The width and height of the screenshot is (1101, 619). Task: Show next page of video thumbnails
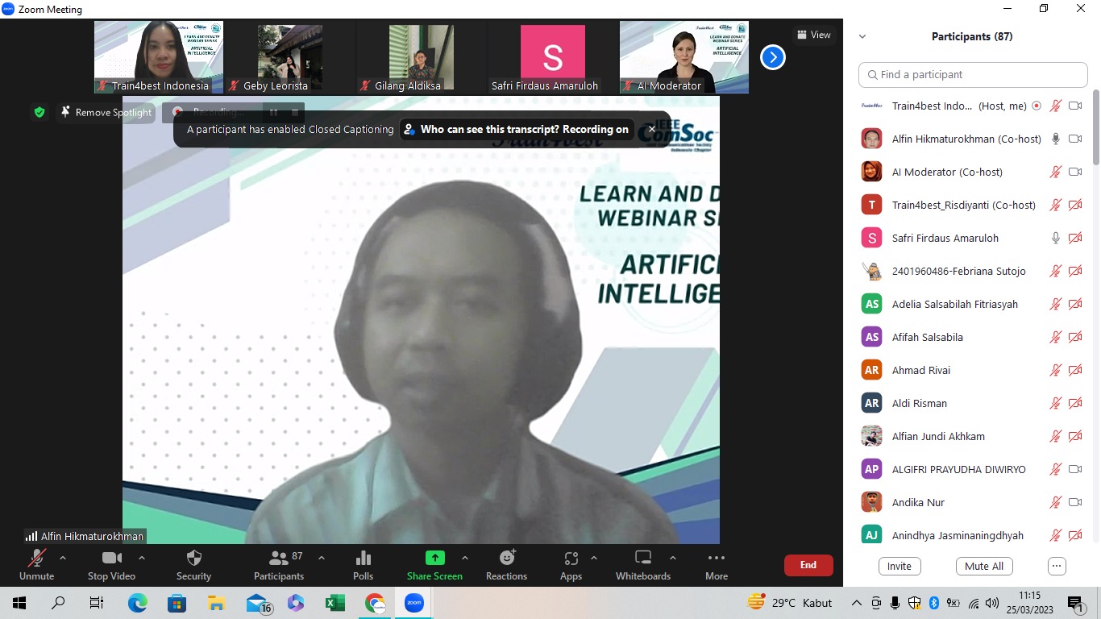pos(772,57)
